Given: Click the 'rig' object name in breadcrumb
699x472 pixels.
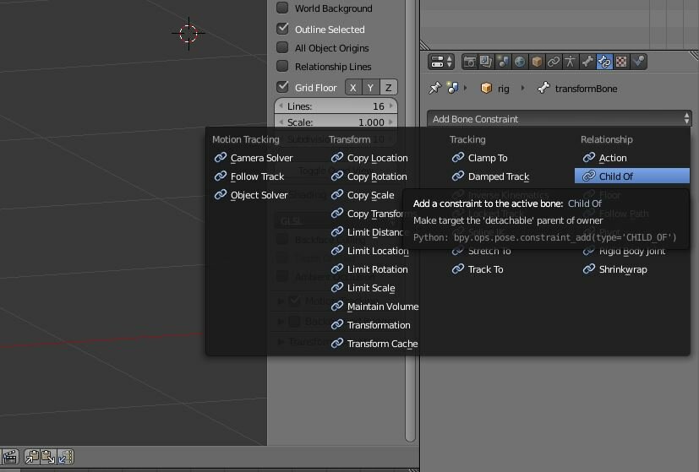Looking at the screenshot, I should [x=503, y=89].
